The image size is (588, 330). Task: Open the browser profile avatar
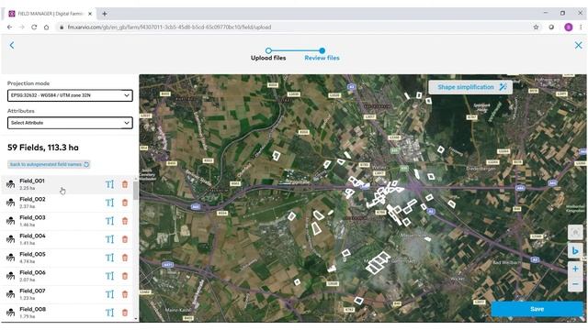569,27
